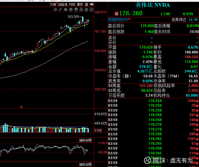Collapse panel with arrow-to-bar icon
This screenshot has width=199, height=167.
click(x=92, y=4)
